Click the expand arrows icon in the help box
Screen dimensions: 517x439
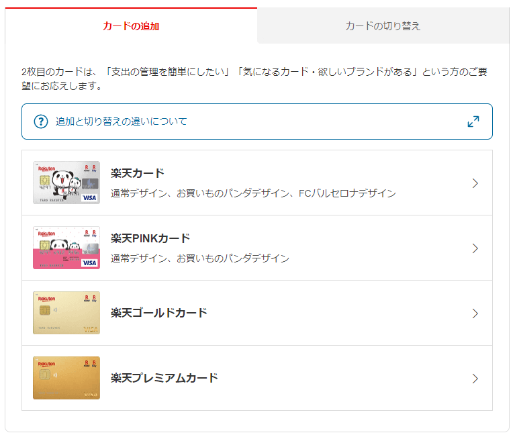coord(473,121)
